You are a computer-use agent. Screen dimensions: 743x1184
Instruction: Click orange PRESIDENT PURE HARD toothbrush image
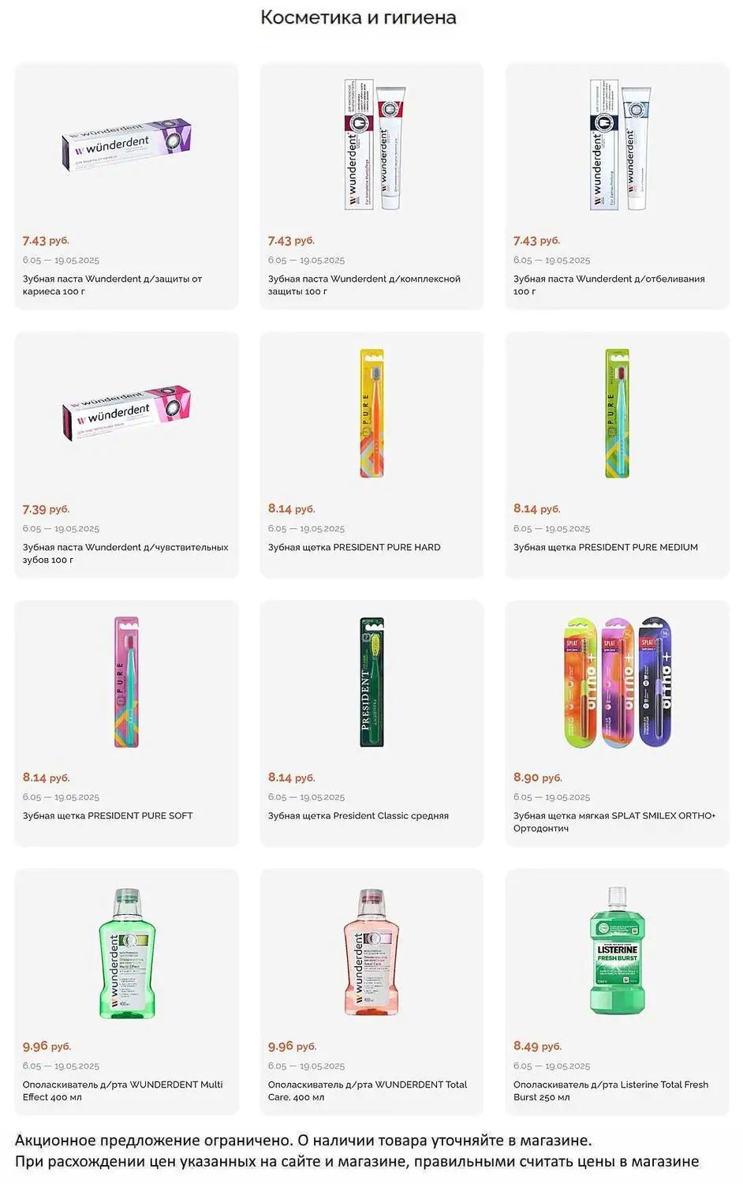point(371,413)
